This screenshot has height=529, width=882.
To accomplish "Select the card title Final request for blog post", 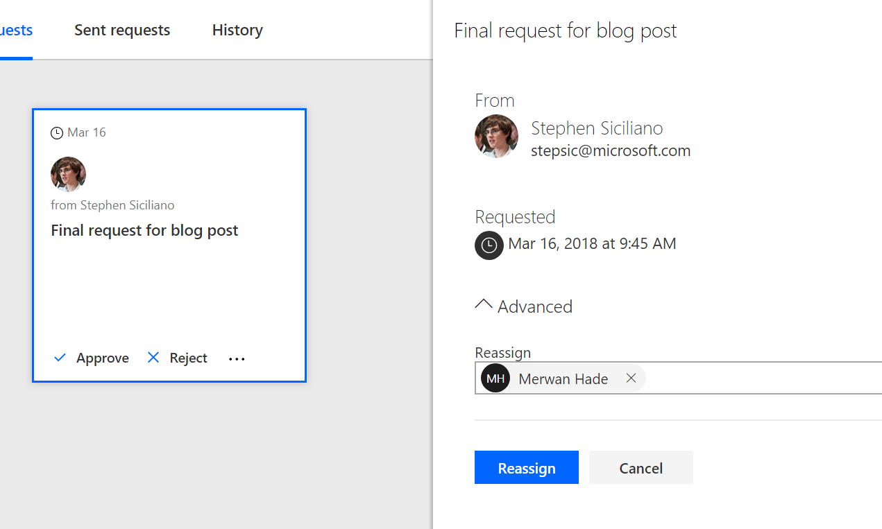I will pos(144,230).
